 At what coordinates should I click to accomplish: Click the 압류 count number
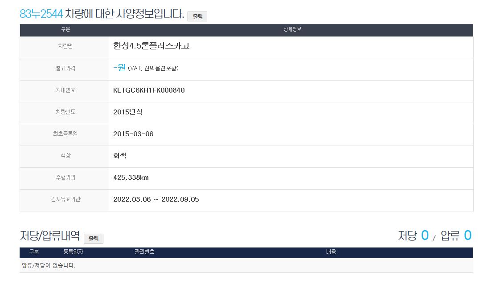coord(467,235)
